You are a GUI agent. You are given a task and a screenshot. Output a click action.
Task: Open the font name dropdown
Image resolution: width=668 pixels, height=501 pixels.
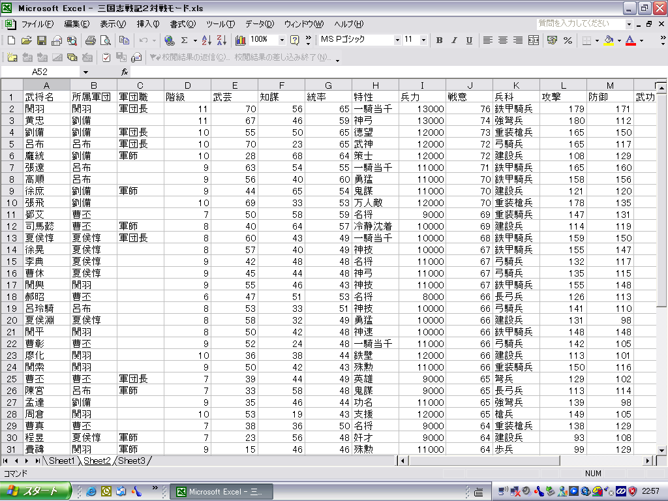(x=397, y=40)
